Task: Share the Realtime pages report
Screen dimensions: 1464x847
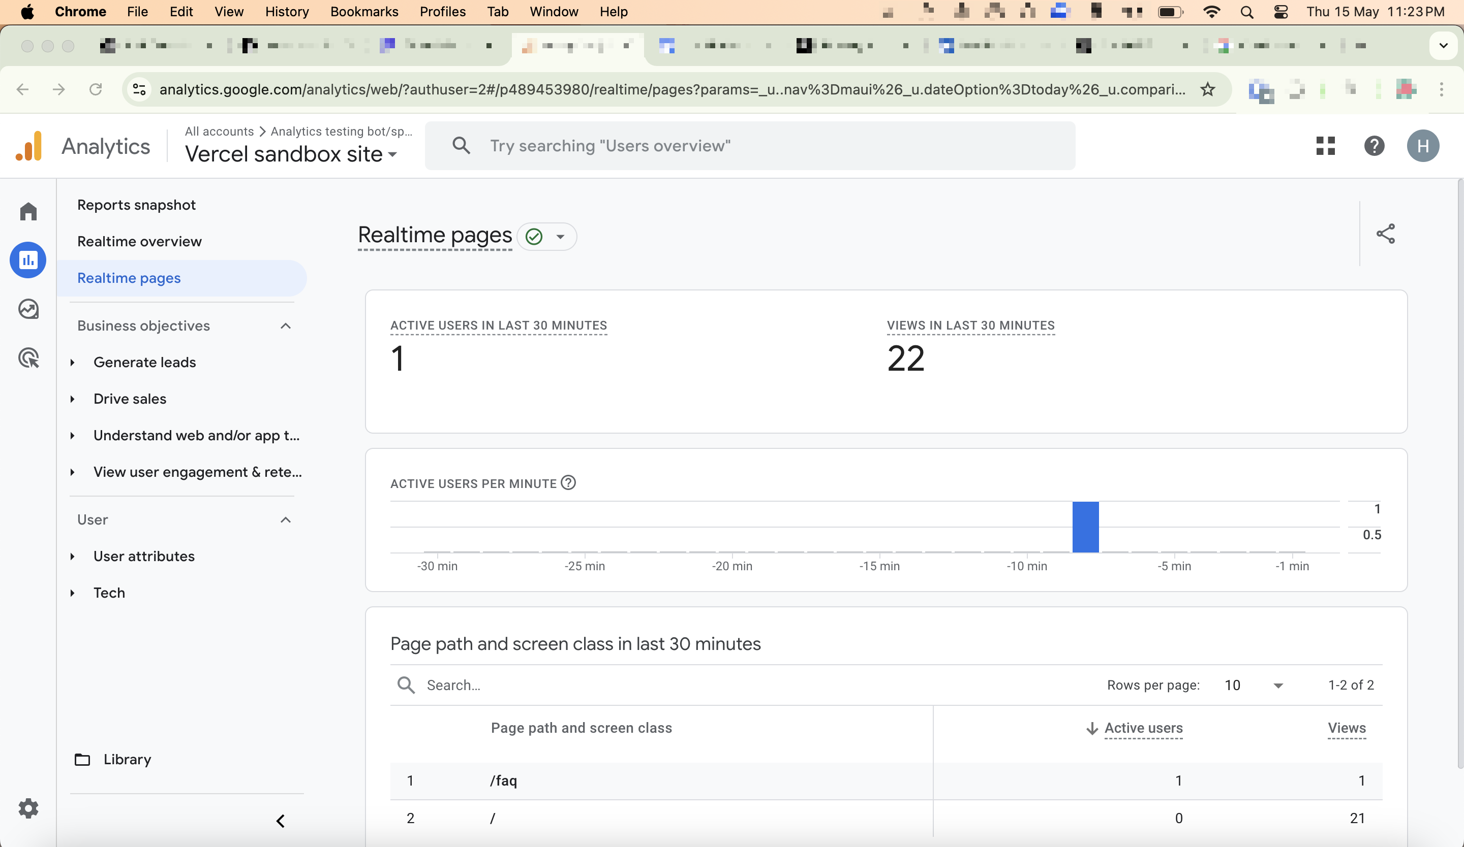Action: coord(1386,234)
